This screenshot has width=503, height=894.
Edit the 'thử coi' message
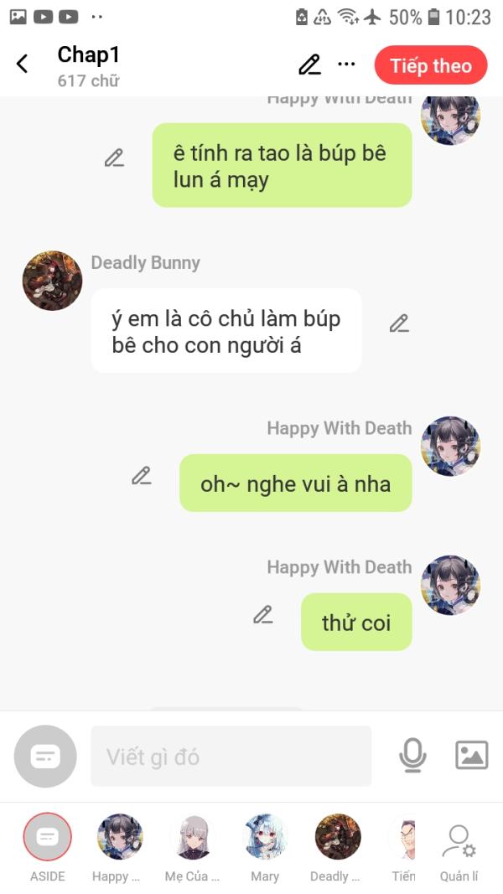coord(263,615)
